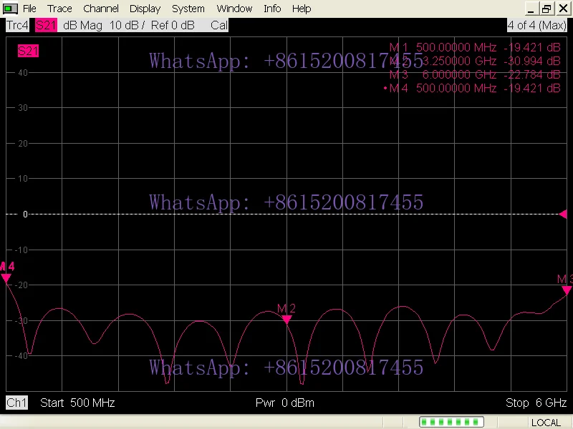573x429 pixels.
Task: Click the pink S21 trace label in graph
Action: [x=28, y=51]
